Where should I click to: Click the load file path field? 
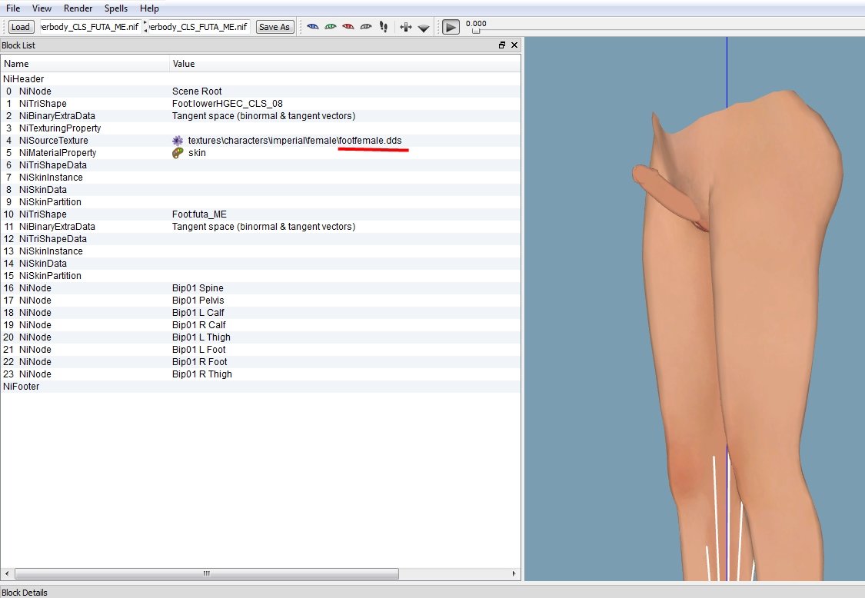click(x=89, y=27)
